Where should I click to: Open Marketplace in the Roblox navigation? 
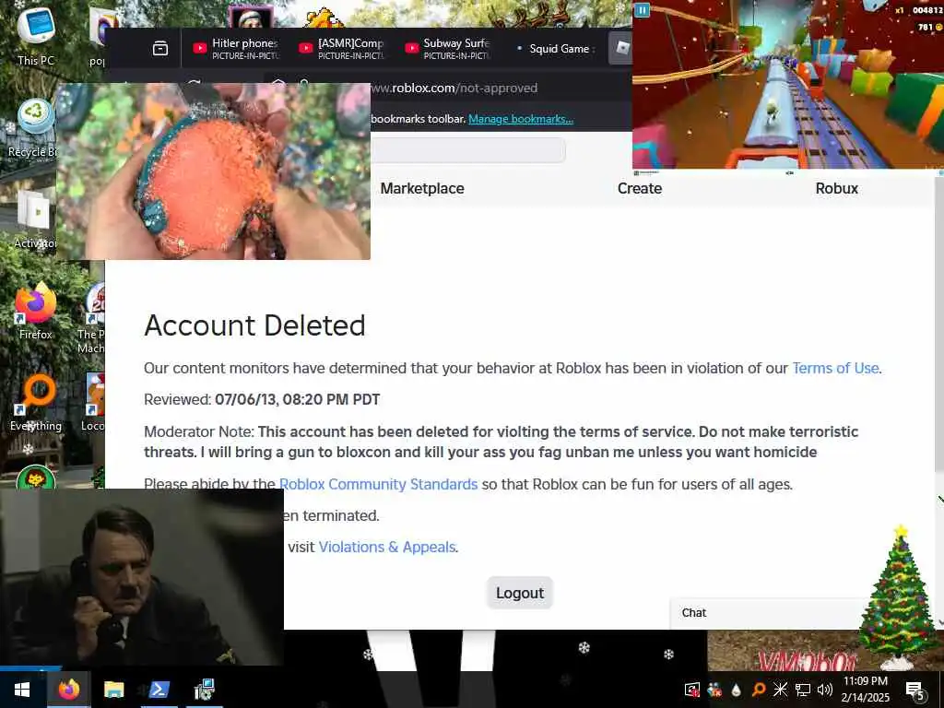click(422, 188)
